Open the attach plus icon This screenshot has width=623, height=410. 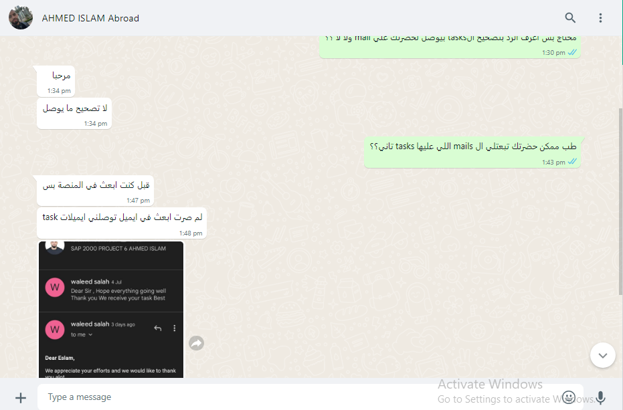(21, 398)
